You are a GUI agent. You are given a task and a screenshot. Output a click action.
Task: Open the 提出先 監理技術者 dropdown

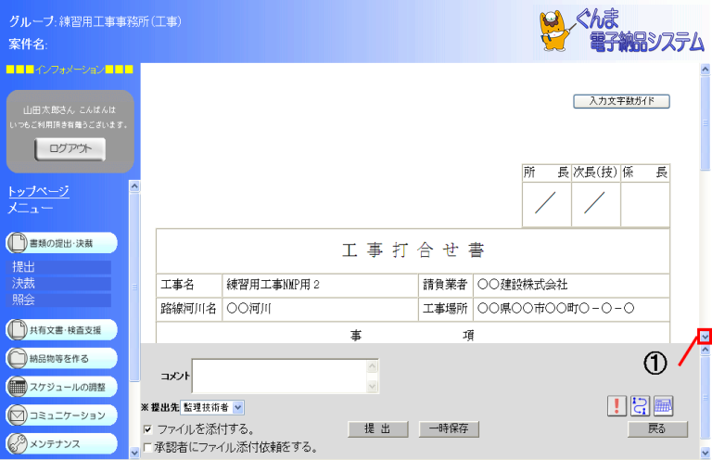[x=212, y=407]
